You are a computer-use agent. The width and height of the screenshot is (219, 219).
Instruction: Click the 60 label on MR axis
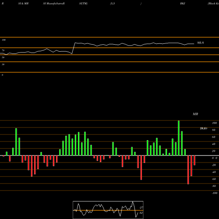[214, 137]
